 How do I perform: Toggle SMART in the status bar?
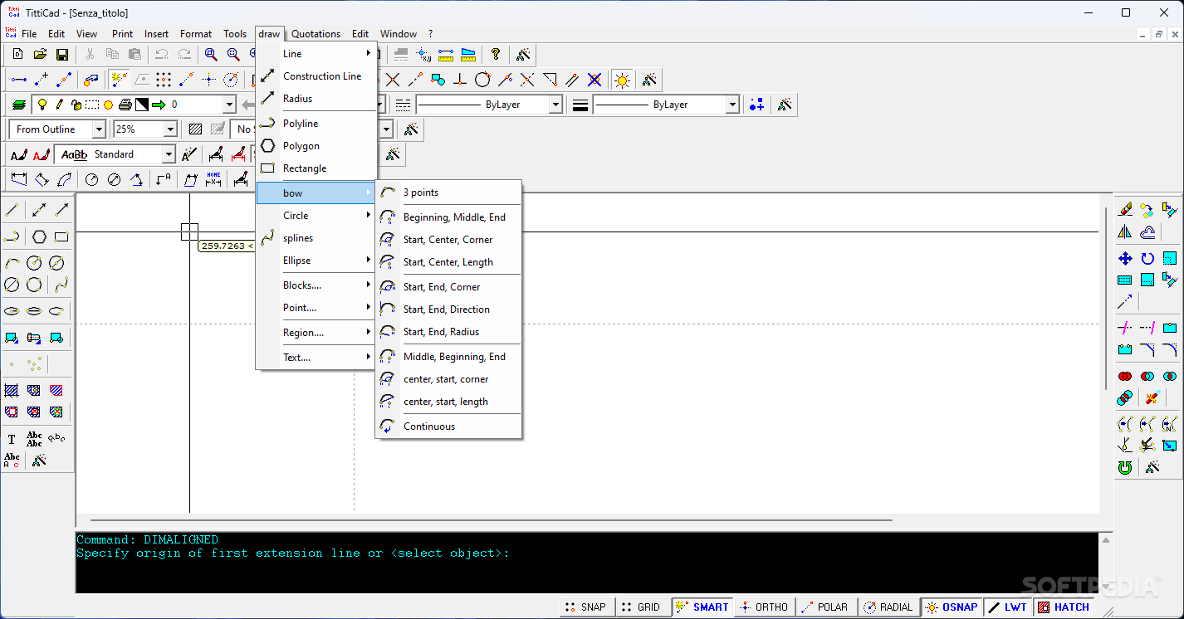click(x=702, y=607)
